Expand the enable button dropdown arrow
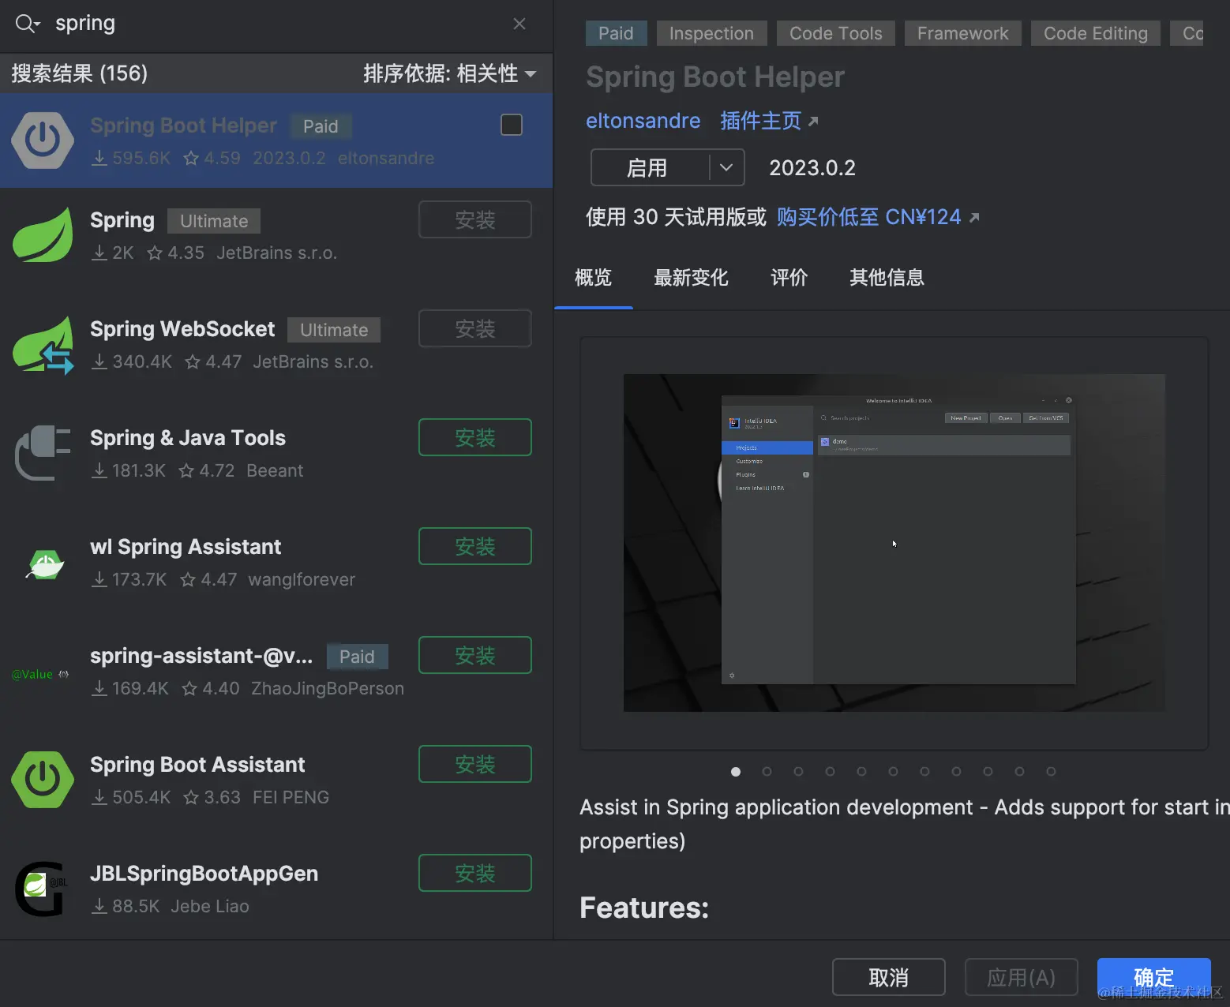Viewport: 1230px width, 1007px height. click(727, 167)
